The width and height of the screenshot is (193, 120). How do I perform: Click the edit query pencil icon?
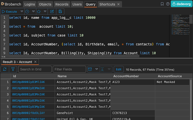(x=52, y=11)
